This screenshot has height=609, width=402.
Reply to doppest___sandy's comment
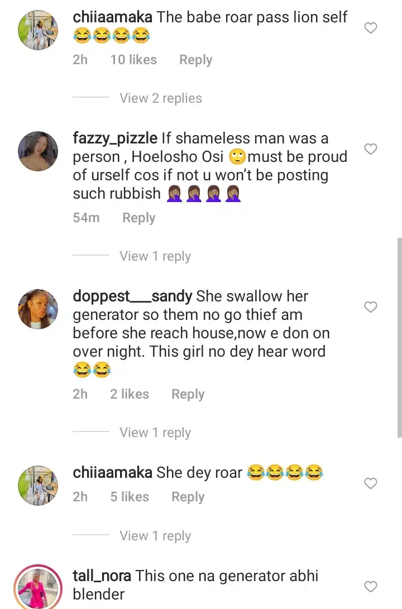pos(188,394)
